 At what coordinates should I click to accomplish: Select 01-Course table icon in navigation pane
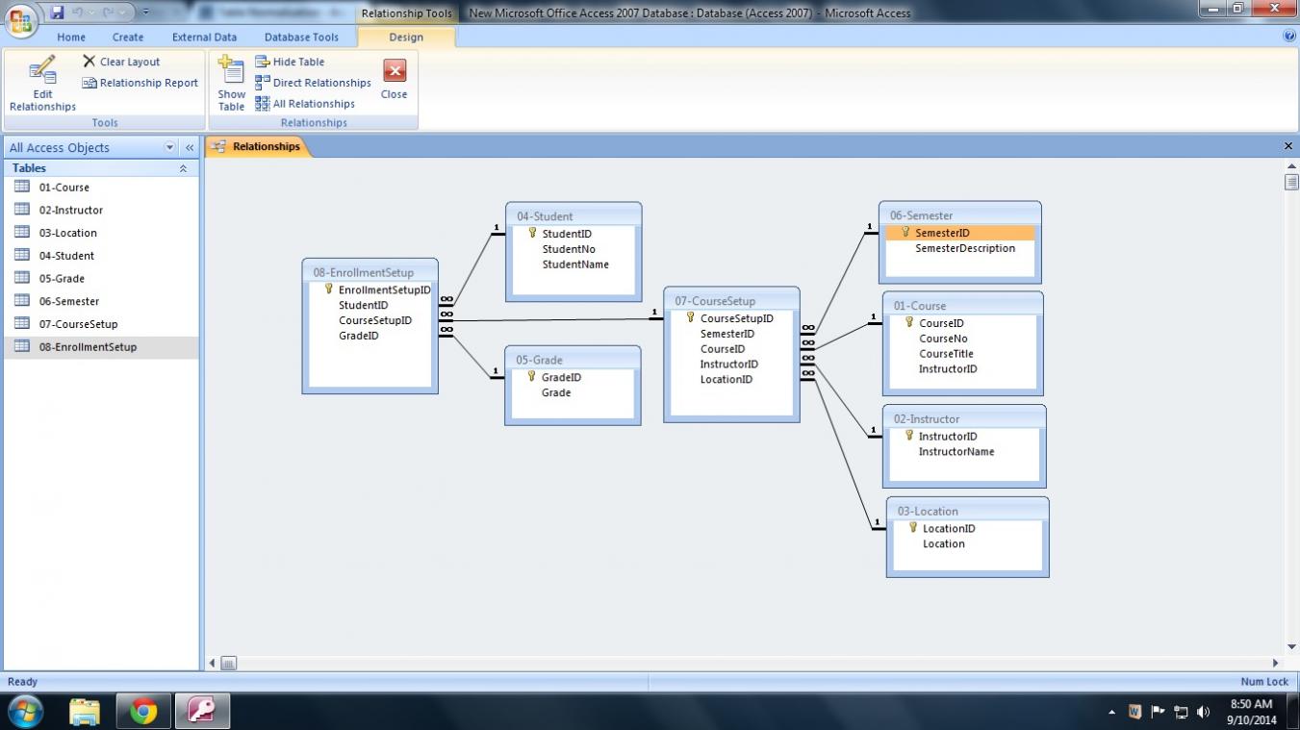[x=22, y=187]
